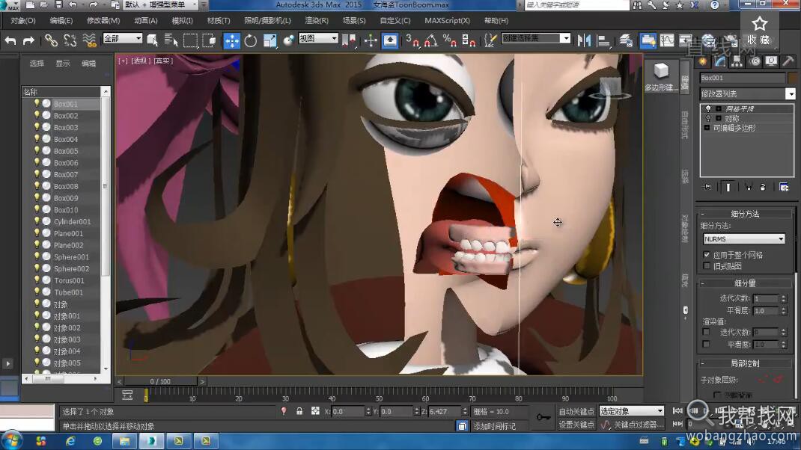Click the Mirror tool icon
Screen dimensions: 801x450
583,40
